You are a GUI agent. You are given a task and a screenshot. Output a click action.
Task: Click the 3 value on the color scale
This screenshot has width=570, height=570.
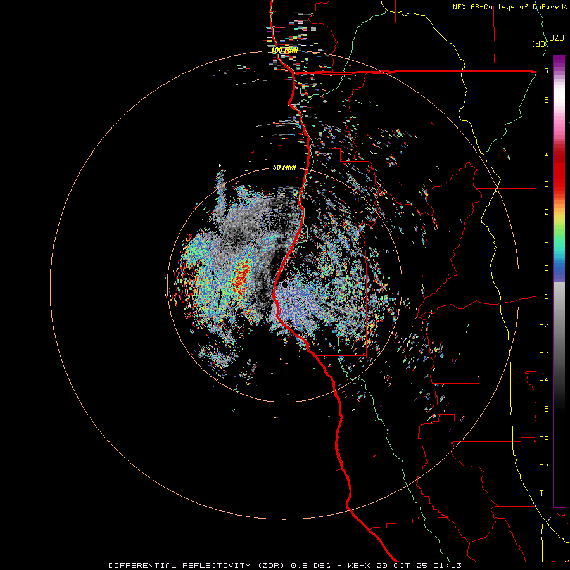pyautogui.click(x=547, y=184)
